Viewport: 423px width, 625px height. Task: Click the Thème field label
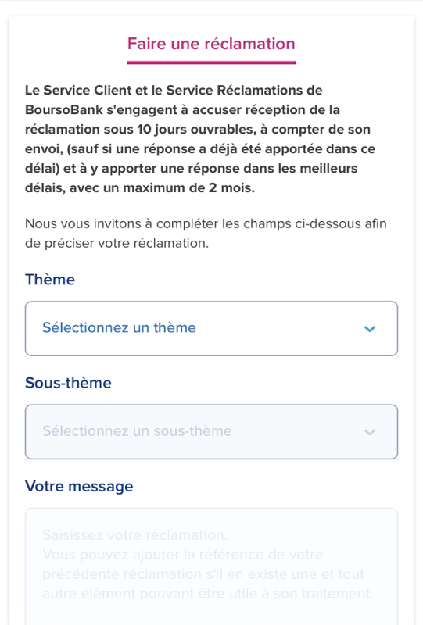click(50, 280)
